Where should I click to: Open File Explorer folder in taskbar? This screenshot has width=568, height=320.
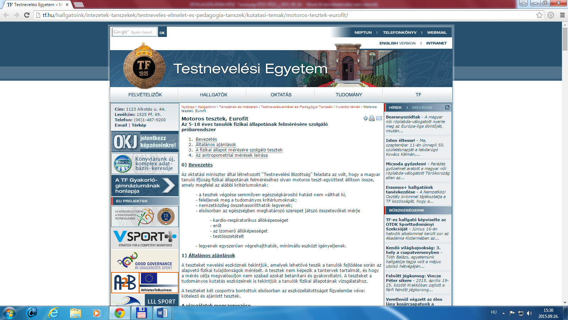75,313
